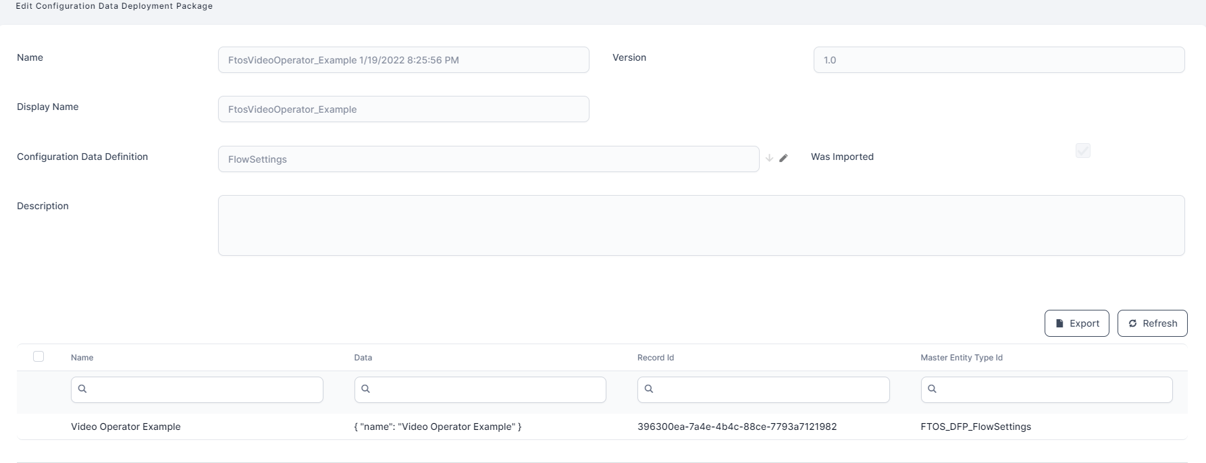This screenshot has width=1206, height=463.
Task: Toggle the Was Imported checkbox
Action: 1082,151
